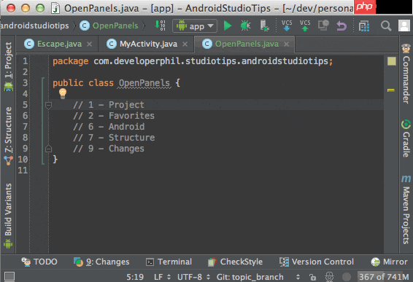Update project with VCS down arrow
This screenshot has height=282, width=413.
tap(287, 26)
